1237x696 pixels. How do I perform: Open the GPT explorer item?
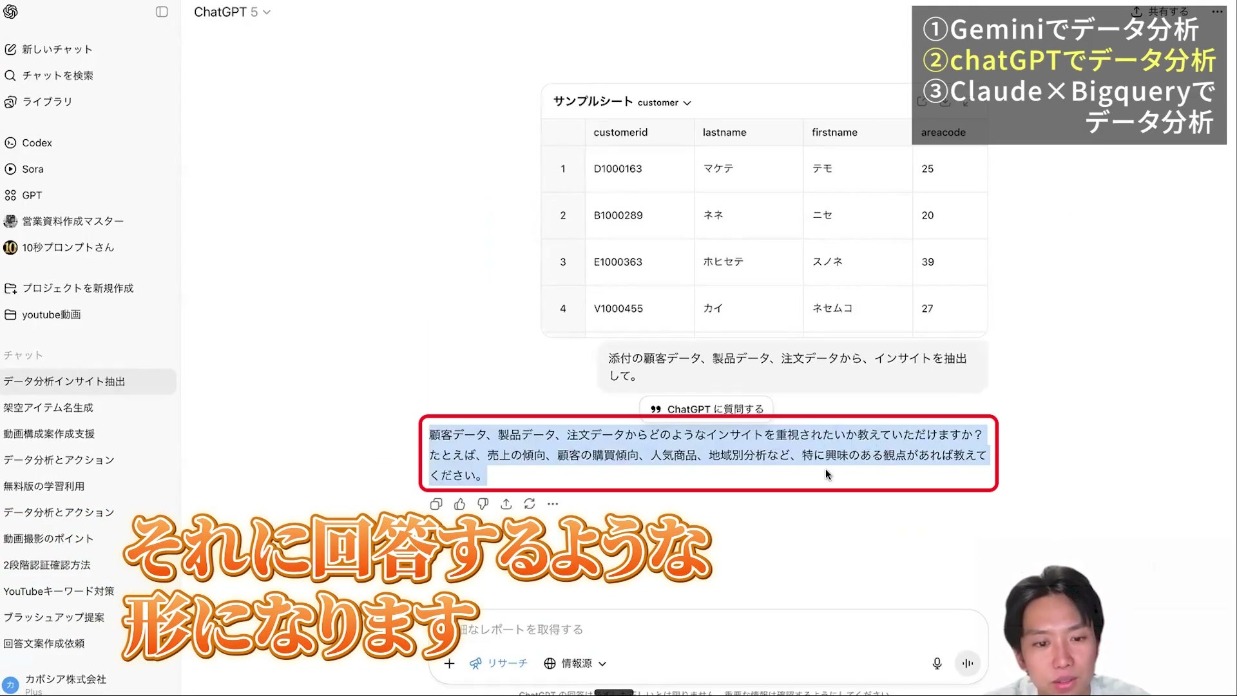click(24, 195)
